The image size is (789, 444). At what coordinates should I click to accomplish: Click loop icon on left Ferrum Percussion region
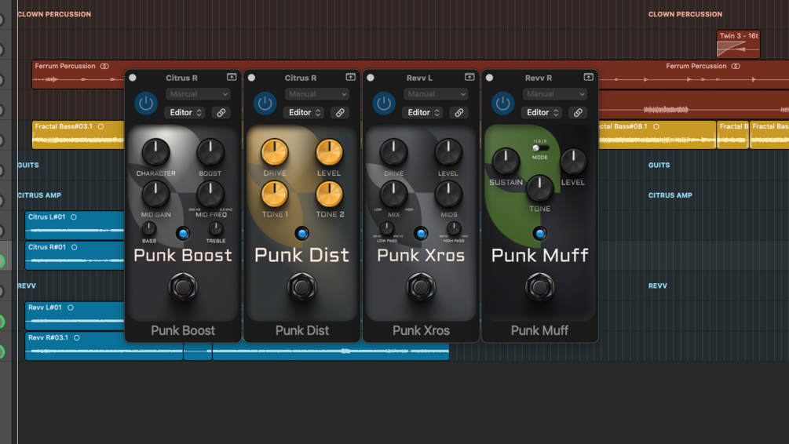104,66
